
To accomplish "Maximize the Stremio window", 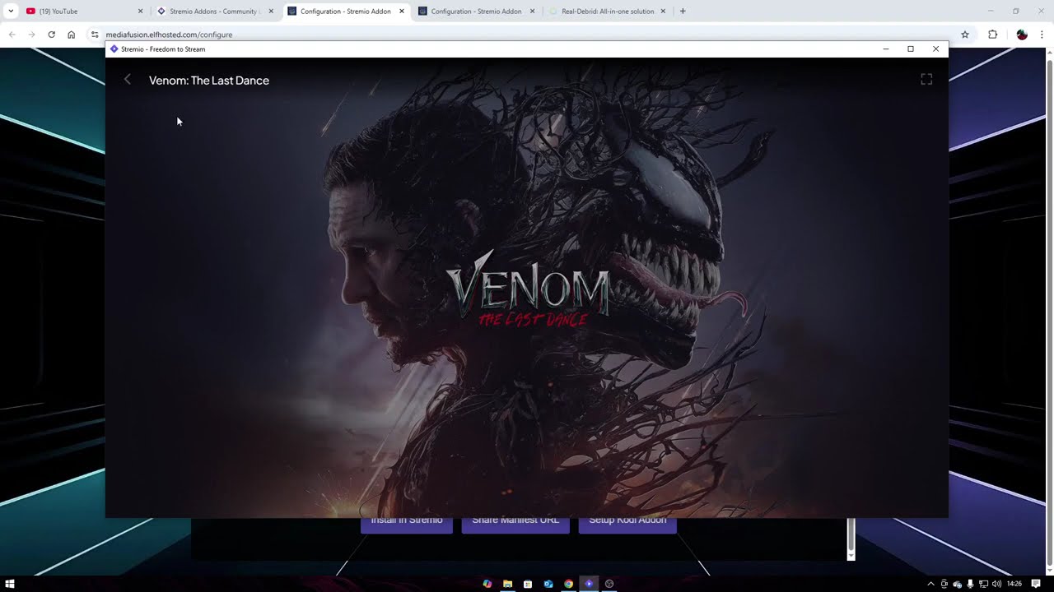I will click(911, 49).
